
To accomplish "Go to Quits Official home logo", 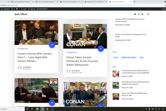I will [x=21, y=14].
